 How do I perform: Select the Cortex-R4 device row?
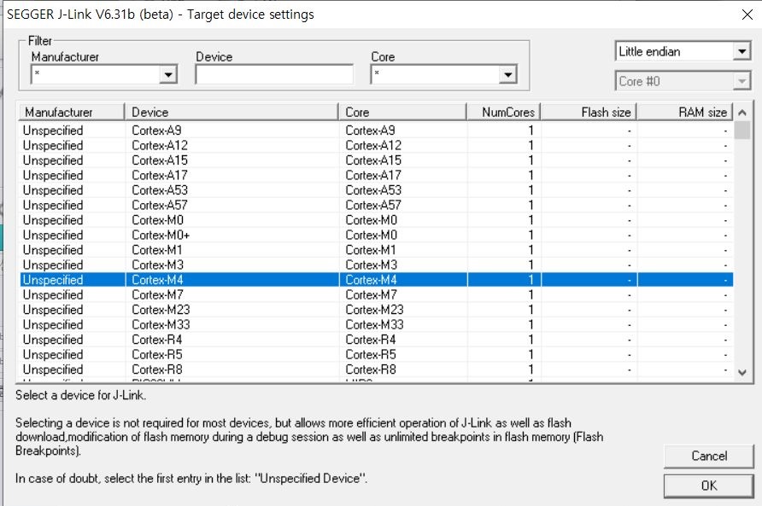[x=377, y=340]
